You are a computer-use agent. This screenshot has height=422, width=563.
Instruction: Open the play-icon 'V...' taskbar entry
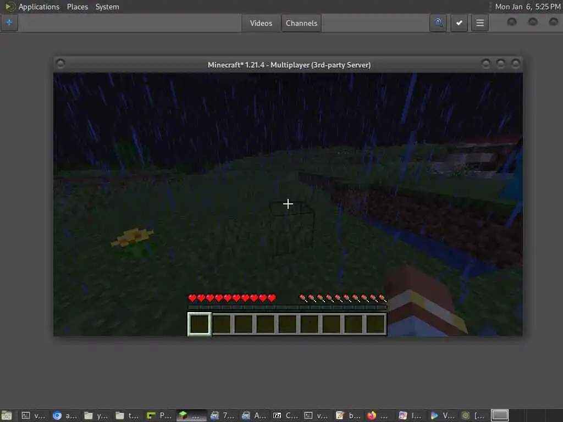[x=443, y=415]
